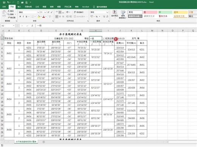This screenshot has width=197, height=147.
Task: Switch to the Insert (插入) tab
Action: tap(19, 7)
